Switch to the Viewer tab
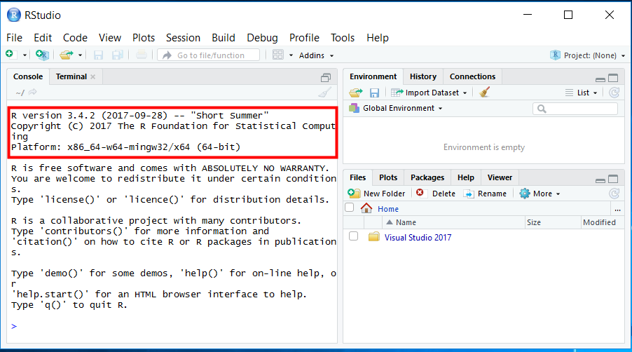The height and width of the screenshot is (352, 632). pos(500,177)
